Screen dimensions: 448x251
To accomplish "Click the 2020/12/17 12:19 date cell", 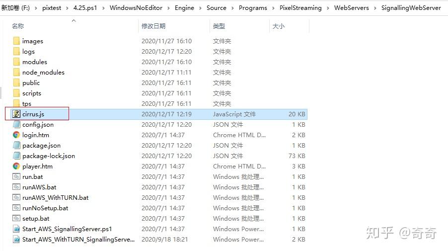I will (x=166, y=114).
